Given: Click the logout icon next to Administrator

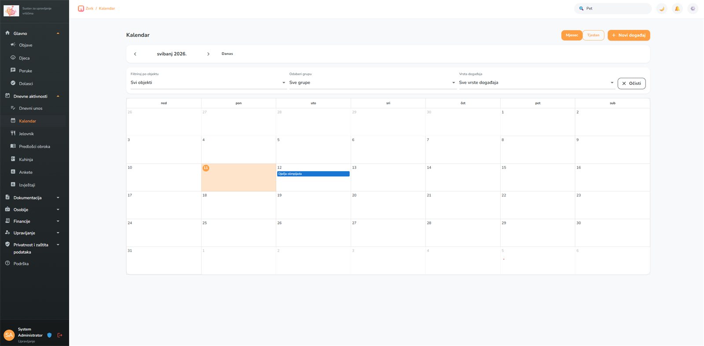Looking at the screenshot, I should pos(60,335).
